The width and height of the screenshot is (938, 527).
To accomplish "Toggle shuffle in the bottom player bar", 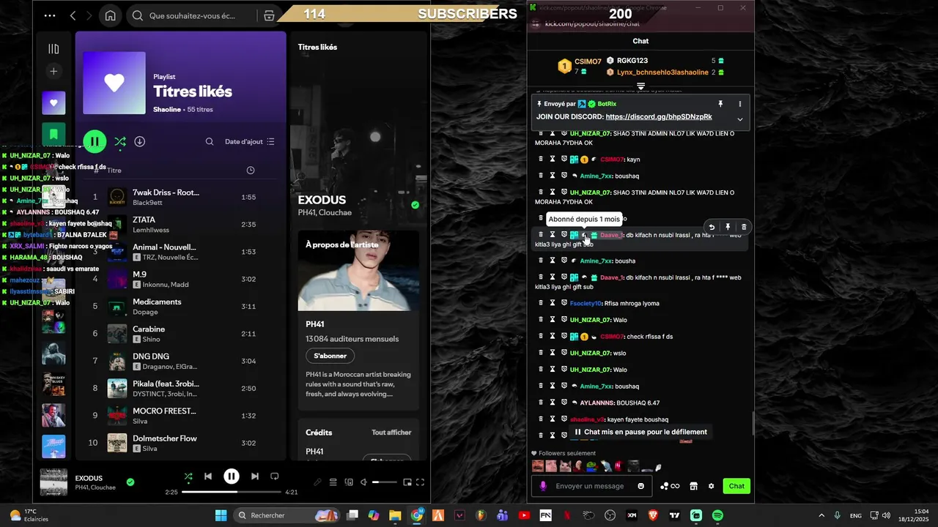I will coord(188,476).
